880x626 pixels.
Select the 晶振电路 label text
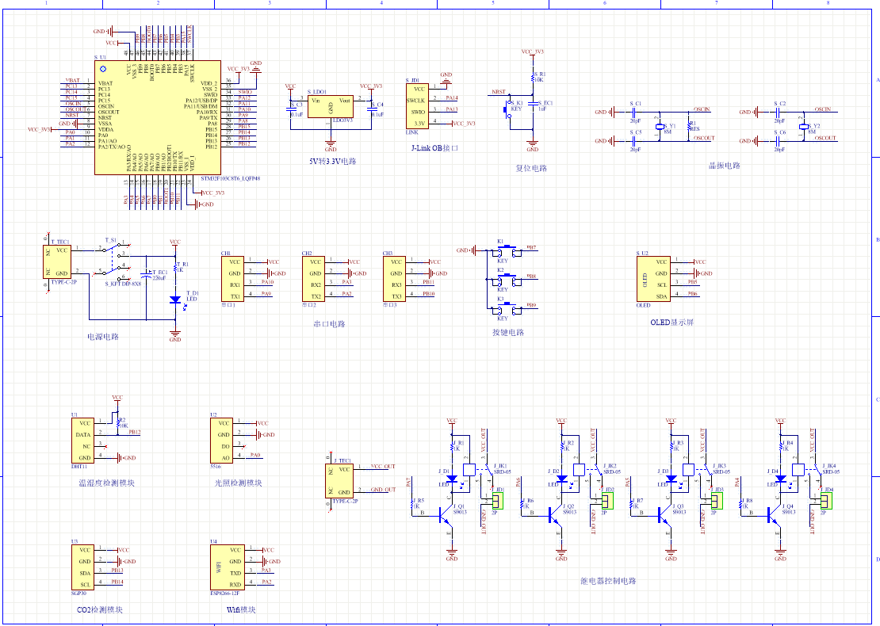click(x=724, y=166)
